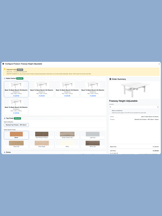Close the Configure Product dialog
The width and height of the screenshot is (162, 216).
pos(159,64)
